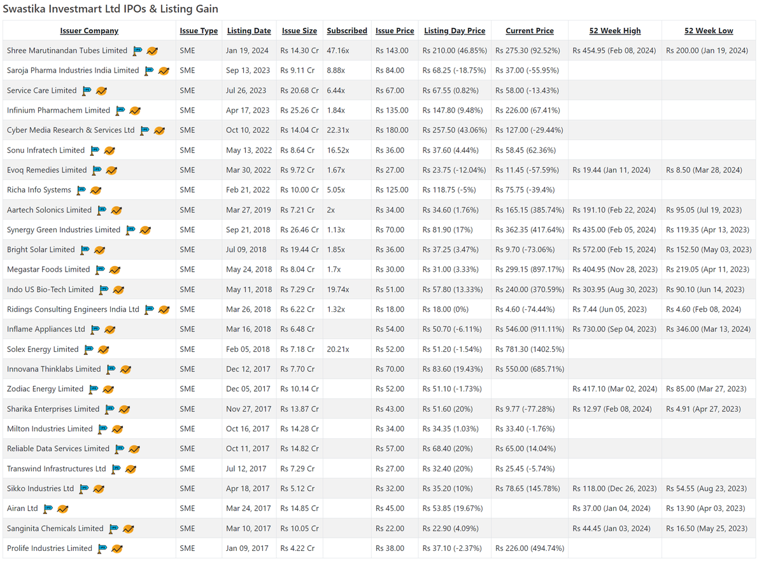Screen dimensions: 764x563
Task: Click the IPO flag icon for Shree Marutinandan Tubes
Action: (138, 50)
